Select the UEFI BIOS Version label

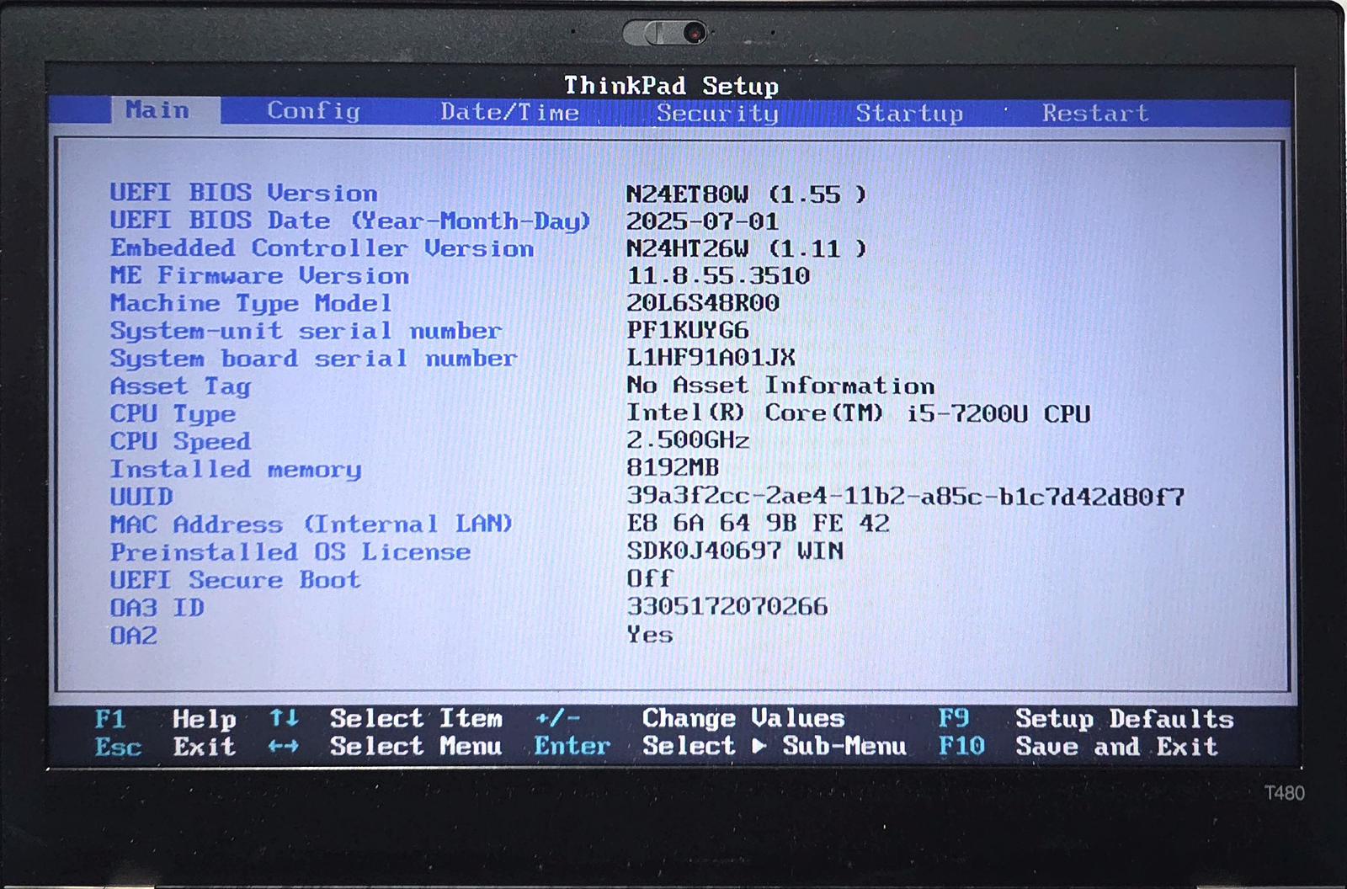point(243,193)
